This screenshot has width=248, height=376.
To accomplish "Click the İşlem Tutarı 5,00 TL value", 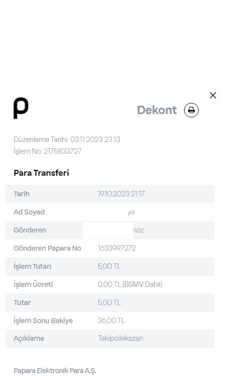I will [x=109, y=266].
